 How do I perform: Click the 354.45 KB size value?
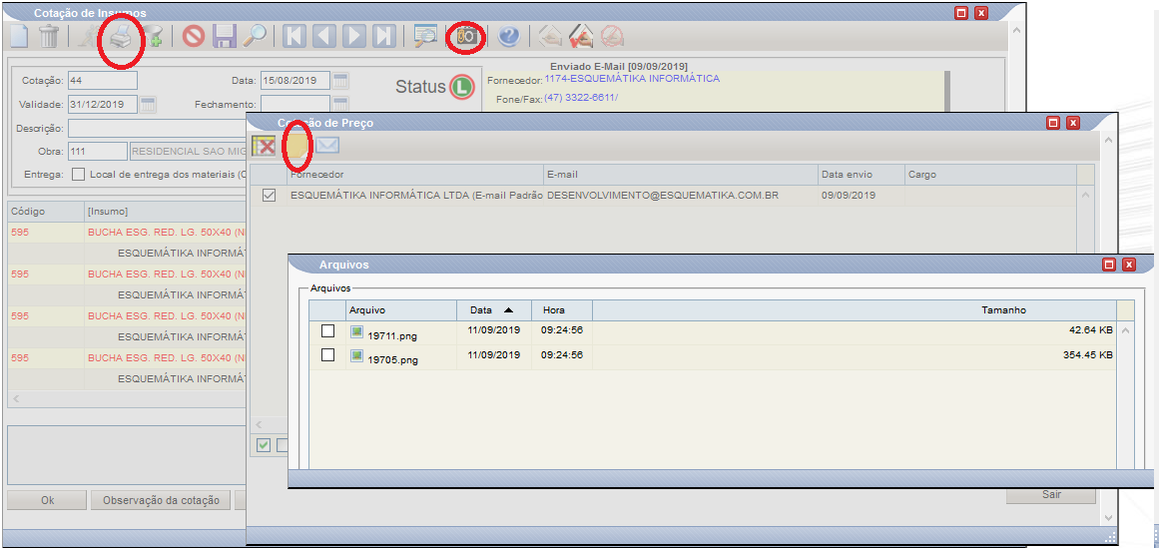(1088, 355)
